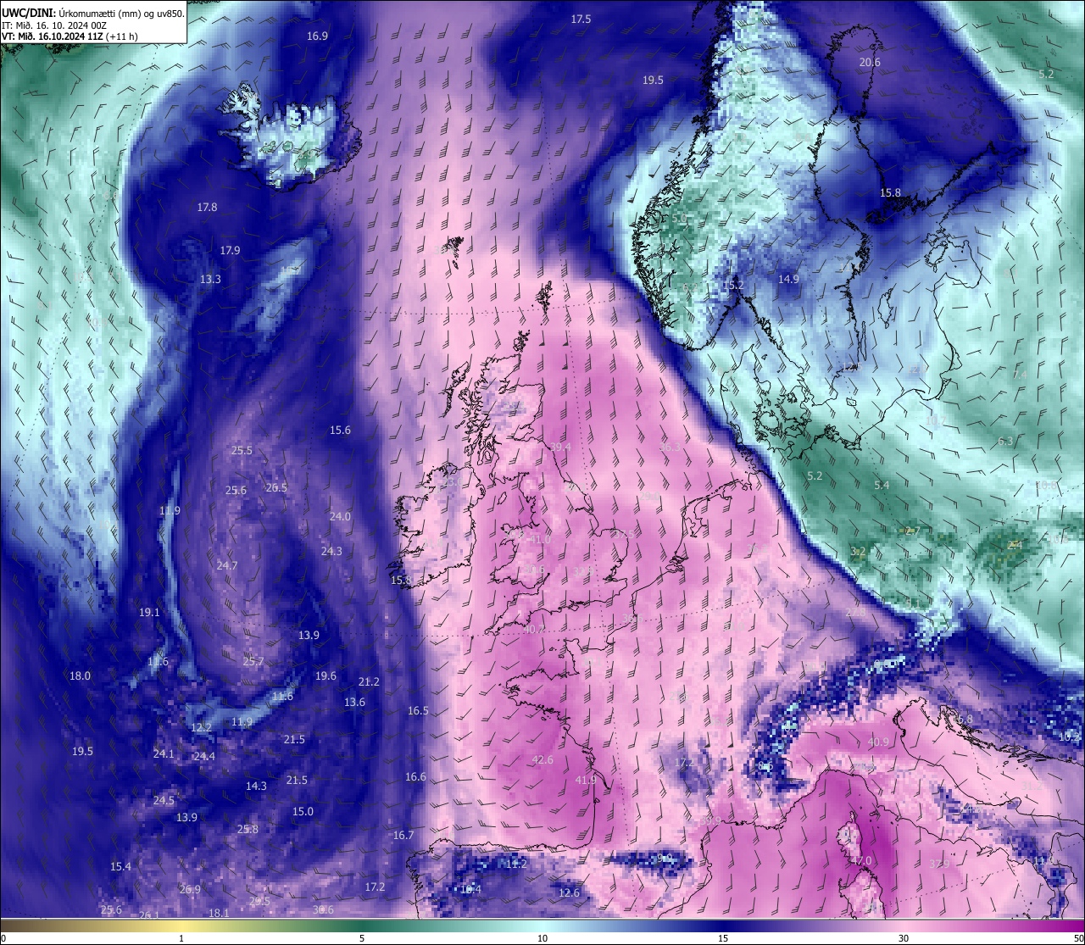Click the 25.5 value in the Atlantic

pos(242,451)
